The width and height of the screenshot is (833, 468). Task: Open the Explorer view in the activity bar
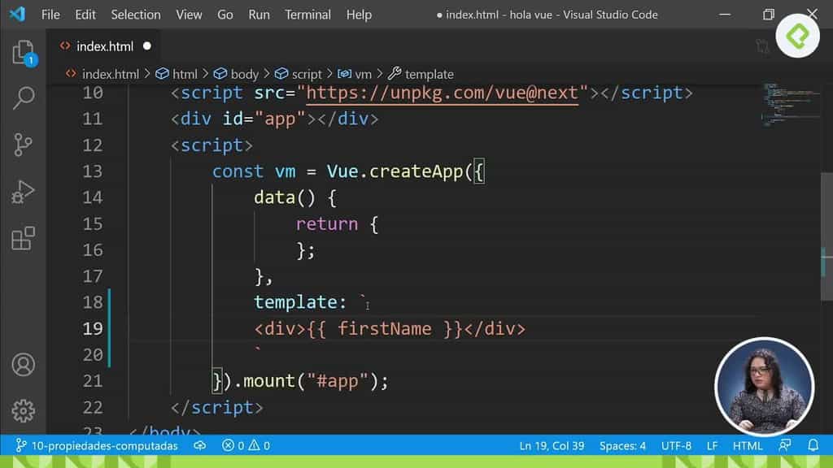click(x=24, y=53)
